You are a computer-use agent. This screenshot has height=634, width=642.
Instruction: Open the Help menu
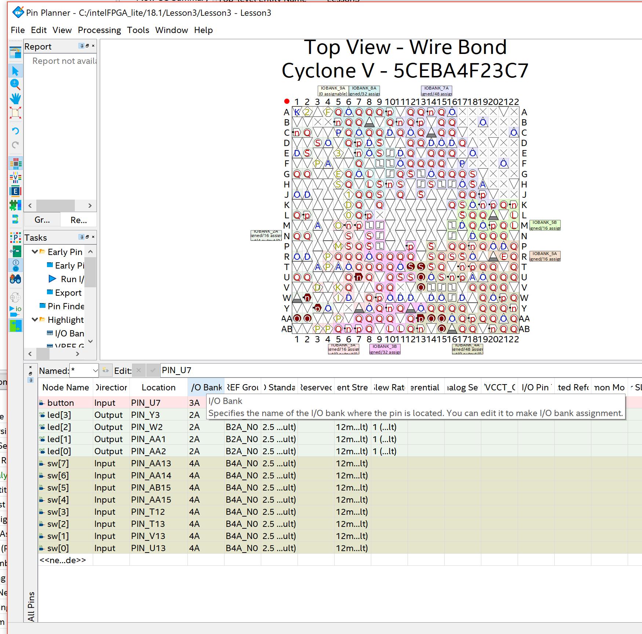pos(203,30)
